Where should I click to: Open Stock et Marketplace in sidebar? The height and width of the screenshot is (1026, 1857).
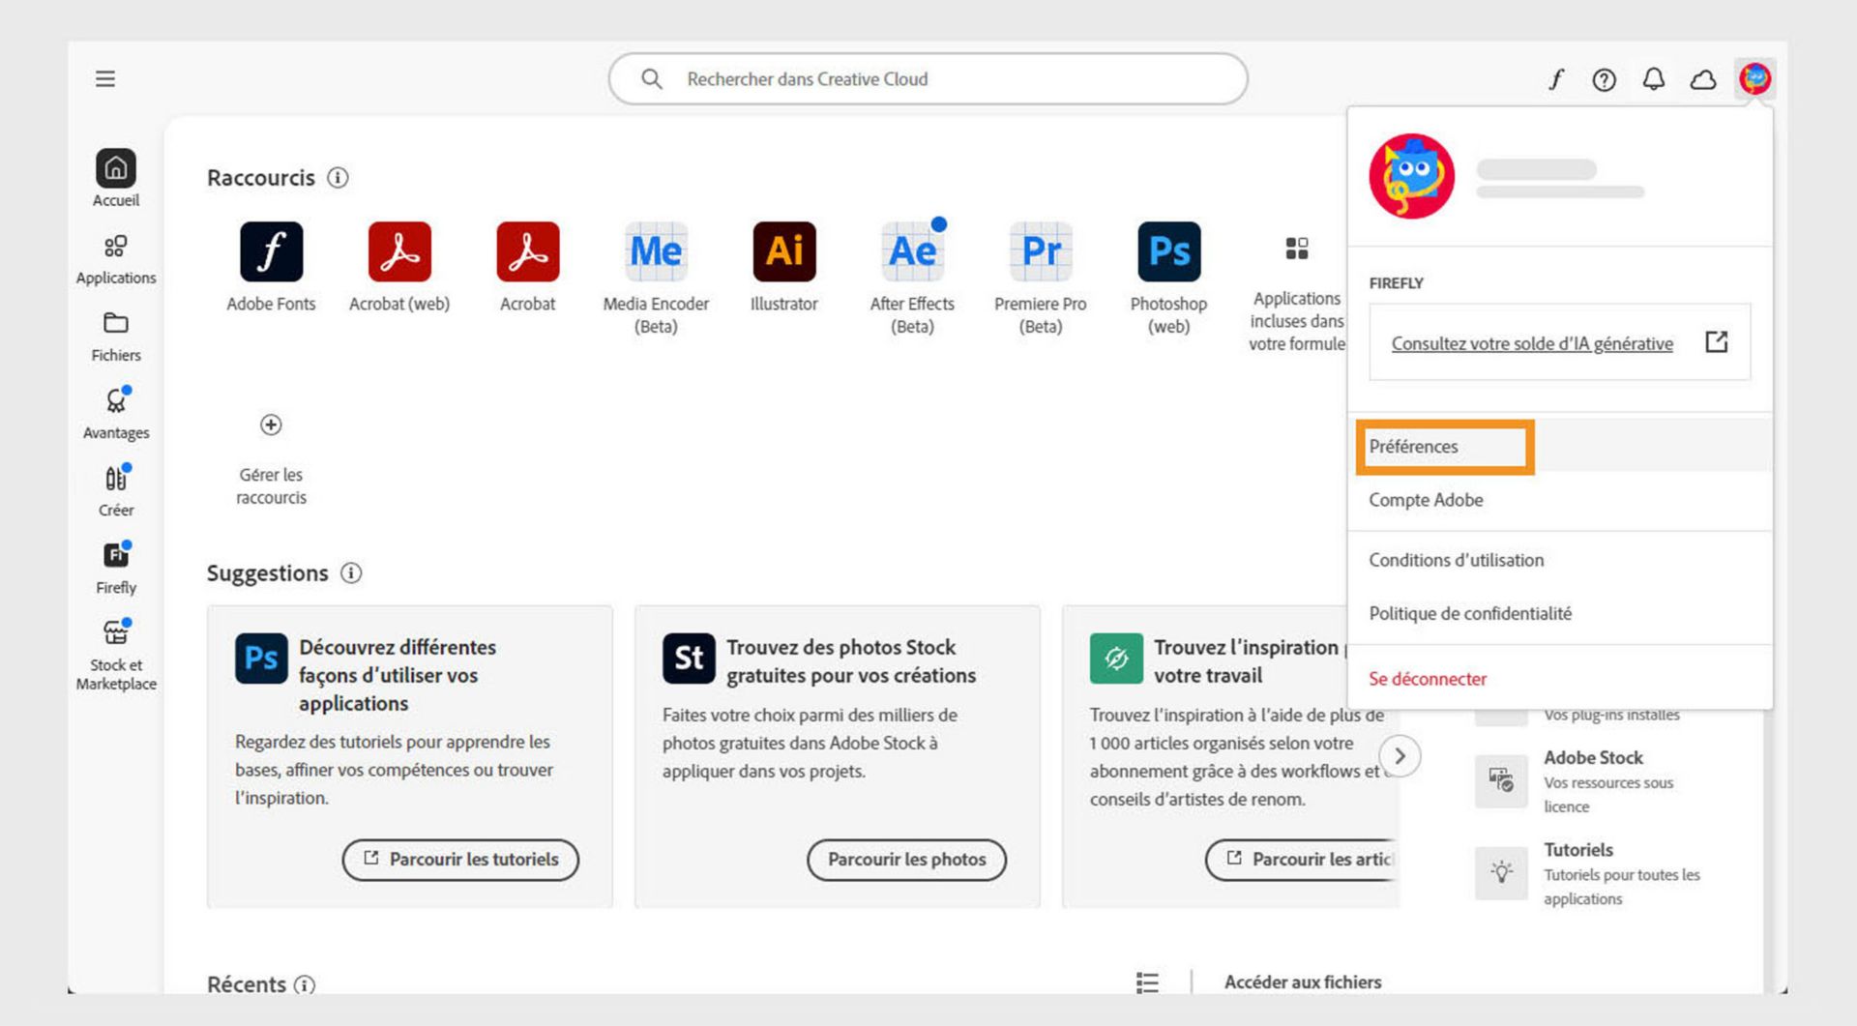[x=116, y=656]
